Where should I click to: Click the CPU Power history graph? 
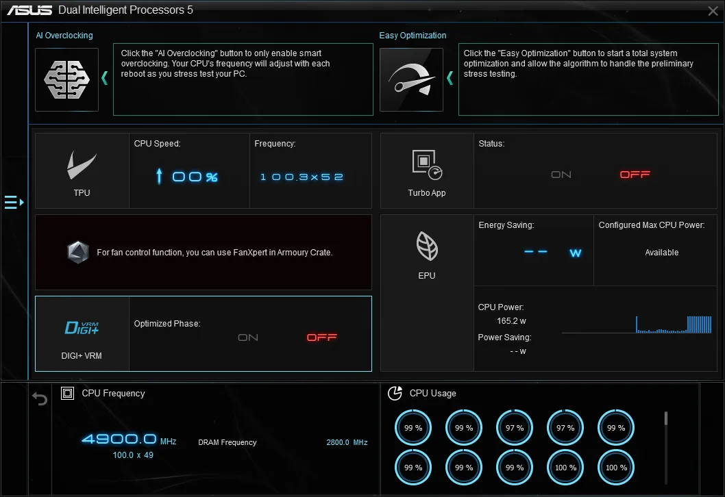(x=636, y=324)
